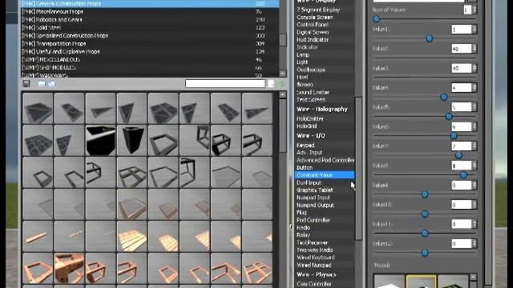Select the Control Panel tool
Screen dimensions: 513x288
(x=313, y=25)
